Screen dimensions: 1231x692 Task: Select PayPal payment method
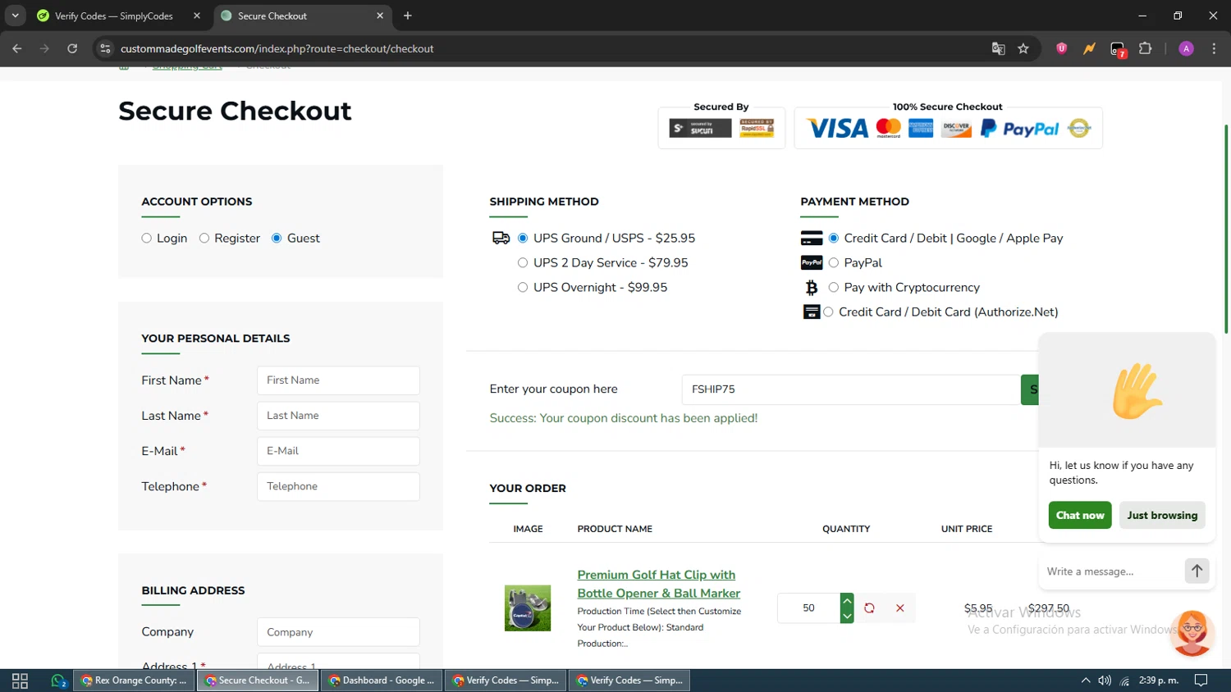click(834, 263)
